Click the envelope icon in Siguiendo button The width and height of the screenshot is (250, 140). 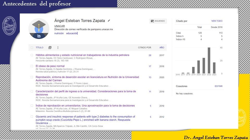(x=152, y=21)
